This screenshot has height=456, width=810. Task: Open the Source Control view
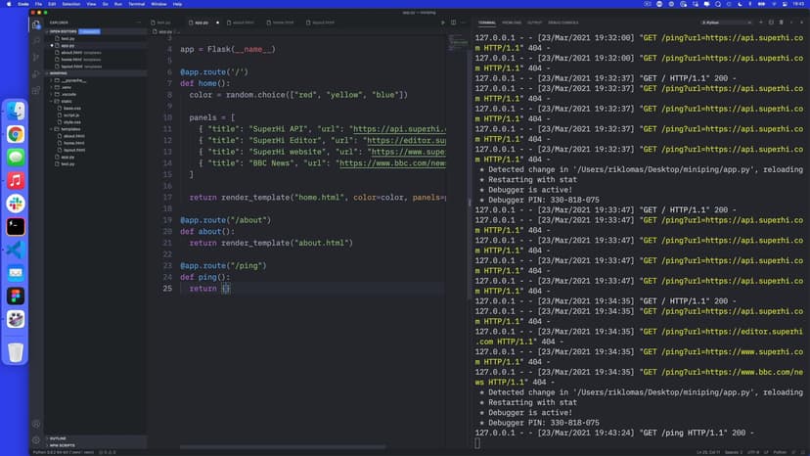pyautogui.click(x=36, y=58)
